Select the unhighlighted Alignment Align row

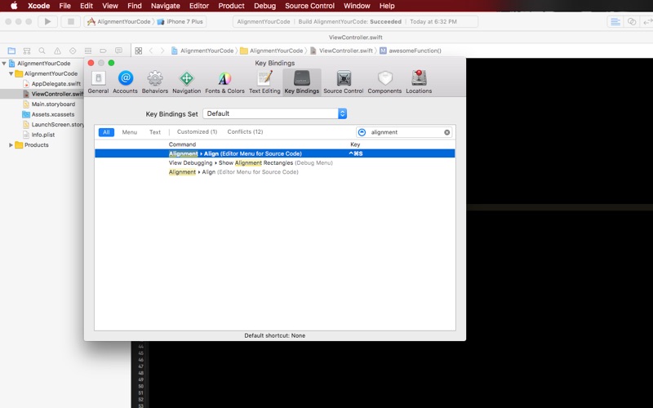[275, 172]
